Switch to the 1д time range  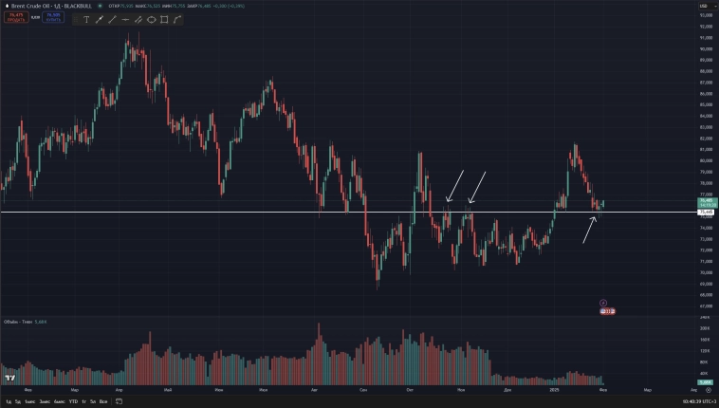(x=9, y=401)
